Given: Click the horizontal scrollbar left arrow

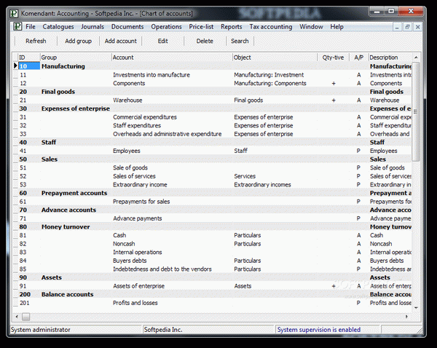Looking at the screenshot, I should pyautogui.click(x=17, y=317).
